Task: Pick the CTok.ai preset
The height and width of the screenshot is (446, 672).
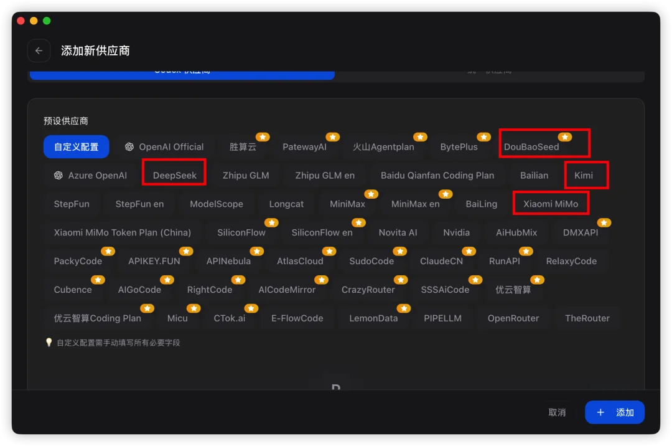Action: (x=230, y=318)
